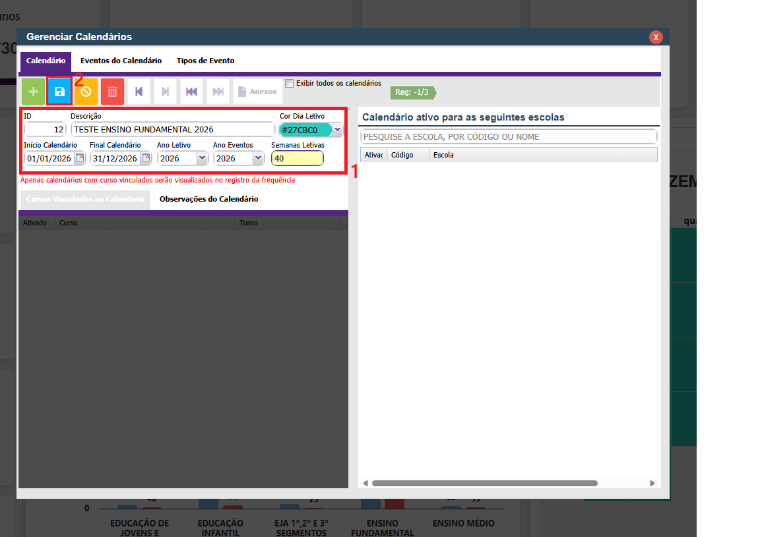Delete the calendar using the red trash icon

112,92
